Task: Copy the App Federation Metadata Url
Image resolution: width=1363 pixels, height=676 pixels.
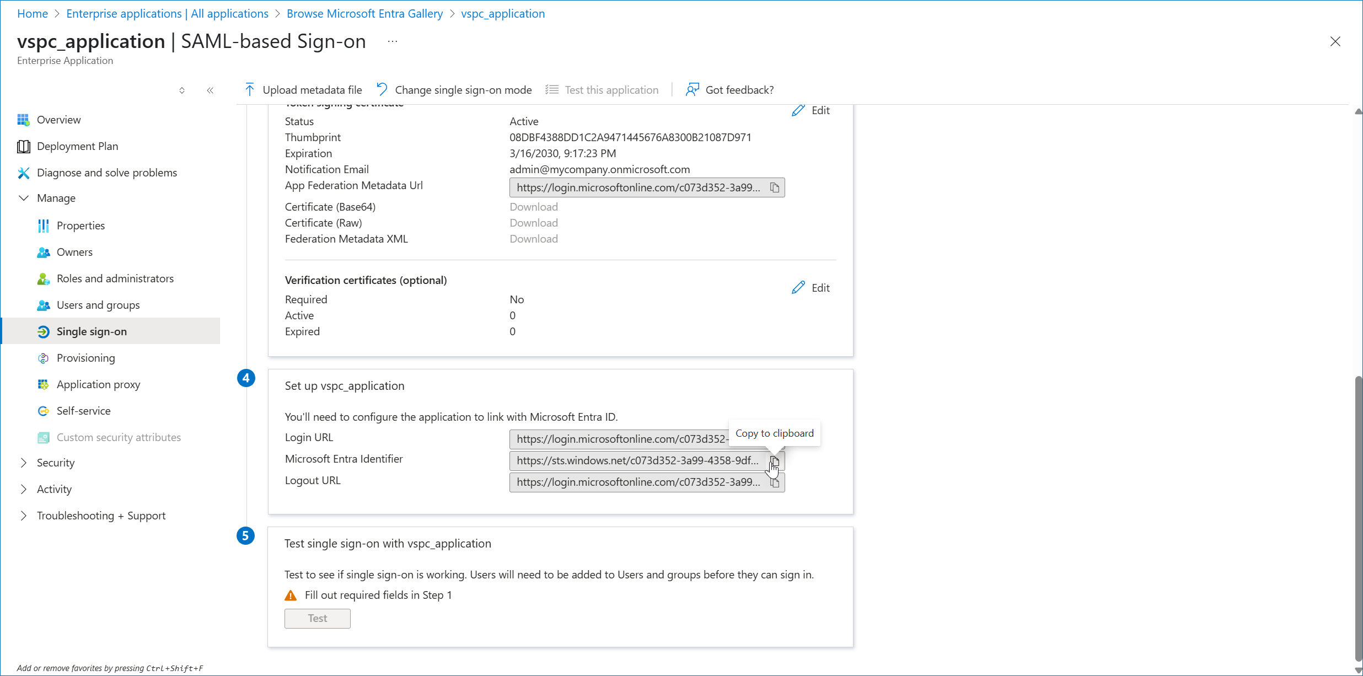Action: tap(775, 187)
